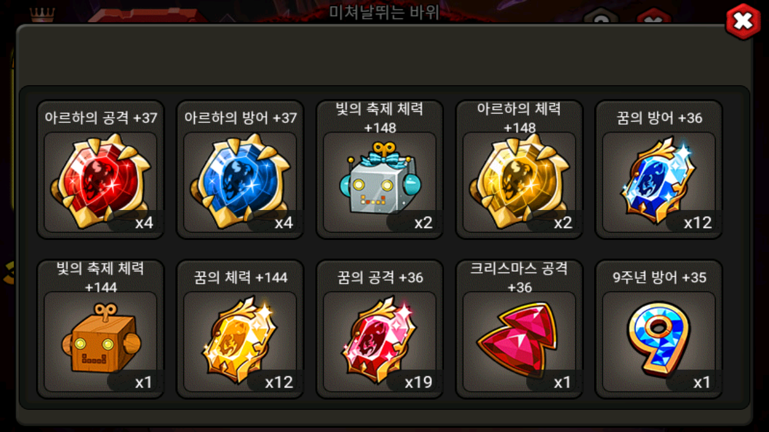This screenshot has height=432, width=769.
Task: Click the x12 count on 꿈의 체력
Action: coord(279,382)
